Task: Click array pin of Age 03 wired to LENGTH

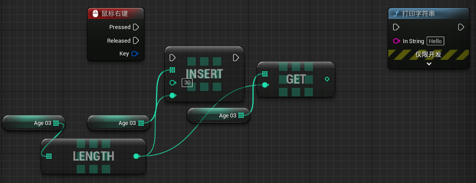Action: 56,123
